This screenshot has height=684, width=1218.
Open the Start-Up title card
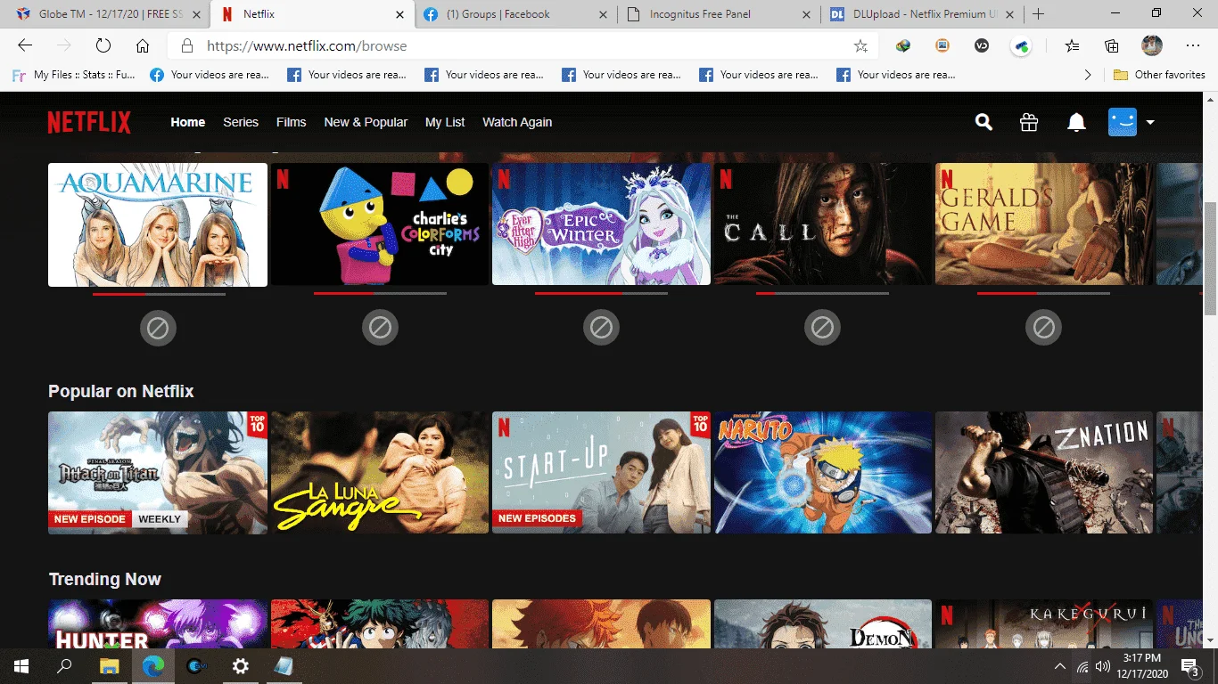pyautogui.click(x=601, y=473)
